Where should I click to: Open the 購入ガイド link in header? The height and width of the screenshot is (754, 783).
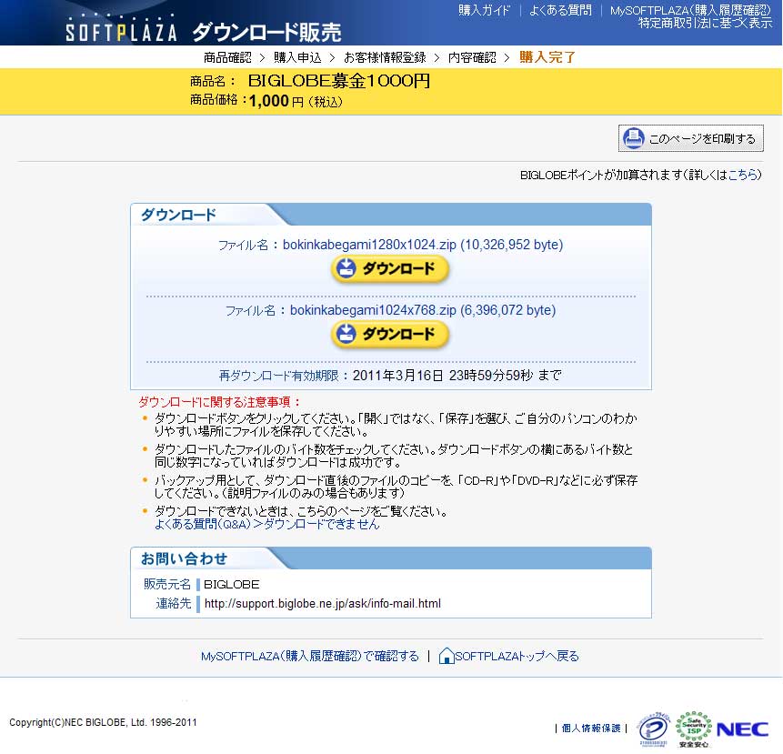point(485,10)
